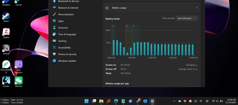Open Task View in taskbar
This screenshot has width=238, height=105.
coord(94,101)
